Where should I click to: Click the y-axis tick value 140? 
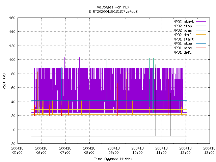coord(12,32)
